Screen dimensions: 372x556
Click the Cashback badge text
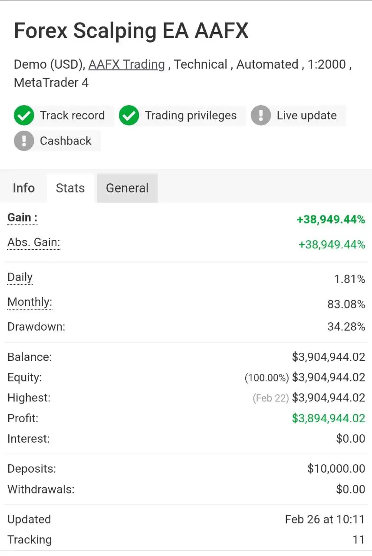pyautogui.click(x=66, y=141)
